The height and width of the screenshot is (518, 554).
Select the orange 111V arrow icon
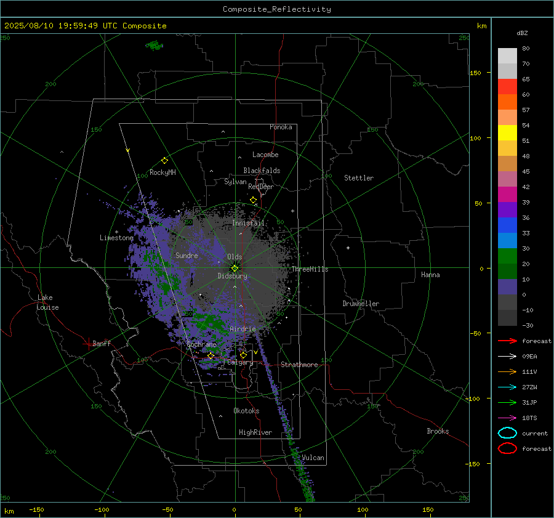coord(507,371)
